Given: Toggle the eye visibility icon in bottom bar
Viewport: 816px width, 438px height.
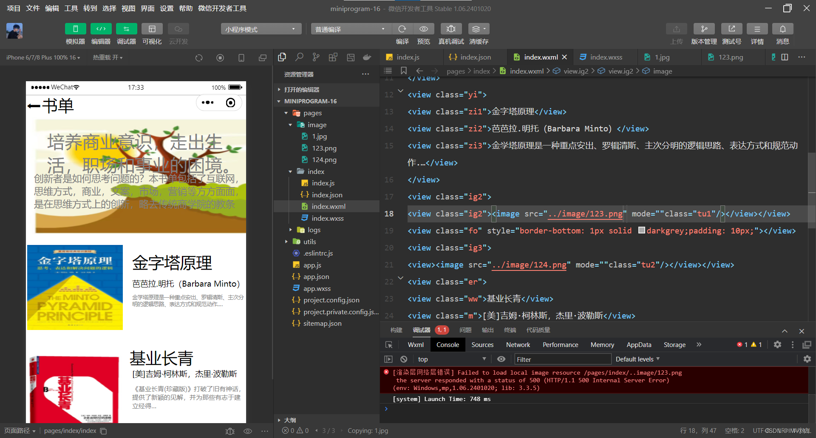Looking at the screenshot, I should pyautogui.click(x=248, y=431).
